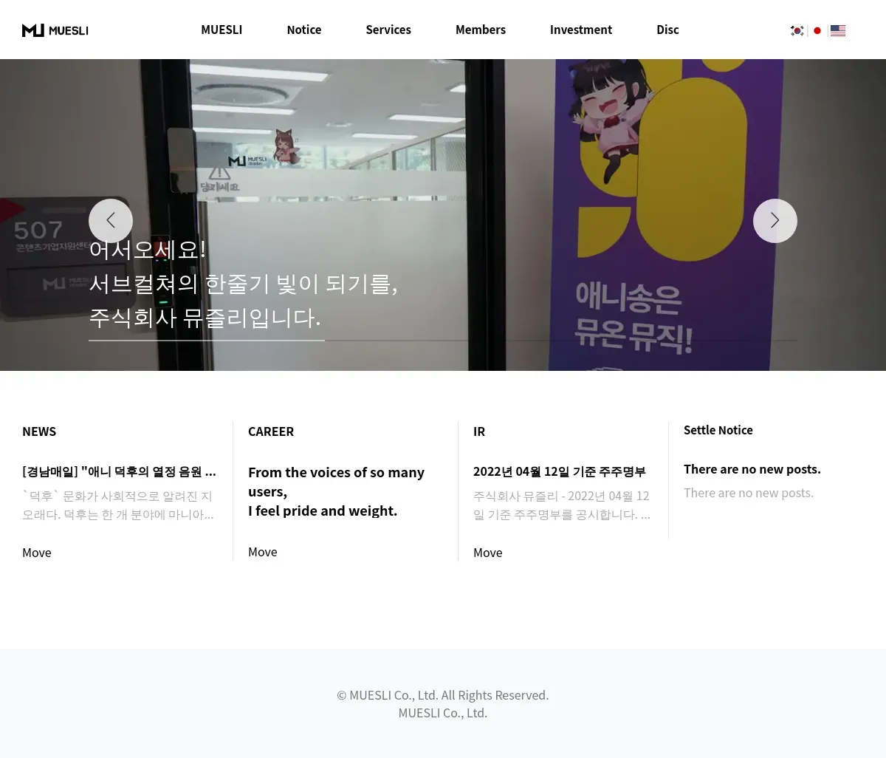886x758 pixels.
Task: Open the career quote about pride and weight
Action: point(336,491)
